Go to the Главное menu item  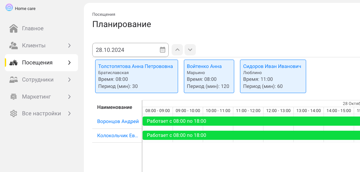coord(33,28)
